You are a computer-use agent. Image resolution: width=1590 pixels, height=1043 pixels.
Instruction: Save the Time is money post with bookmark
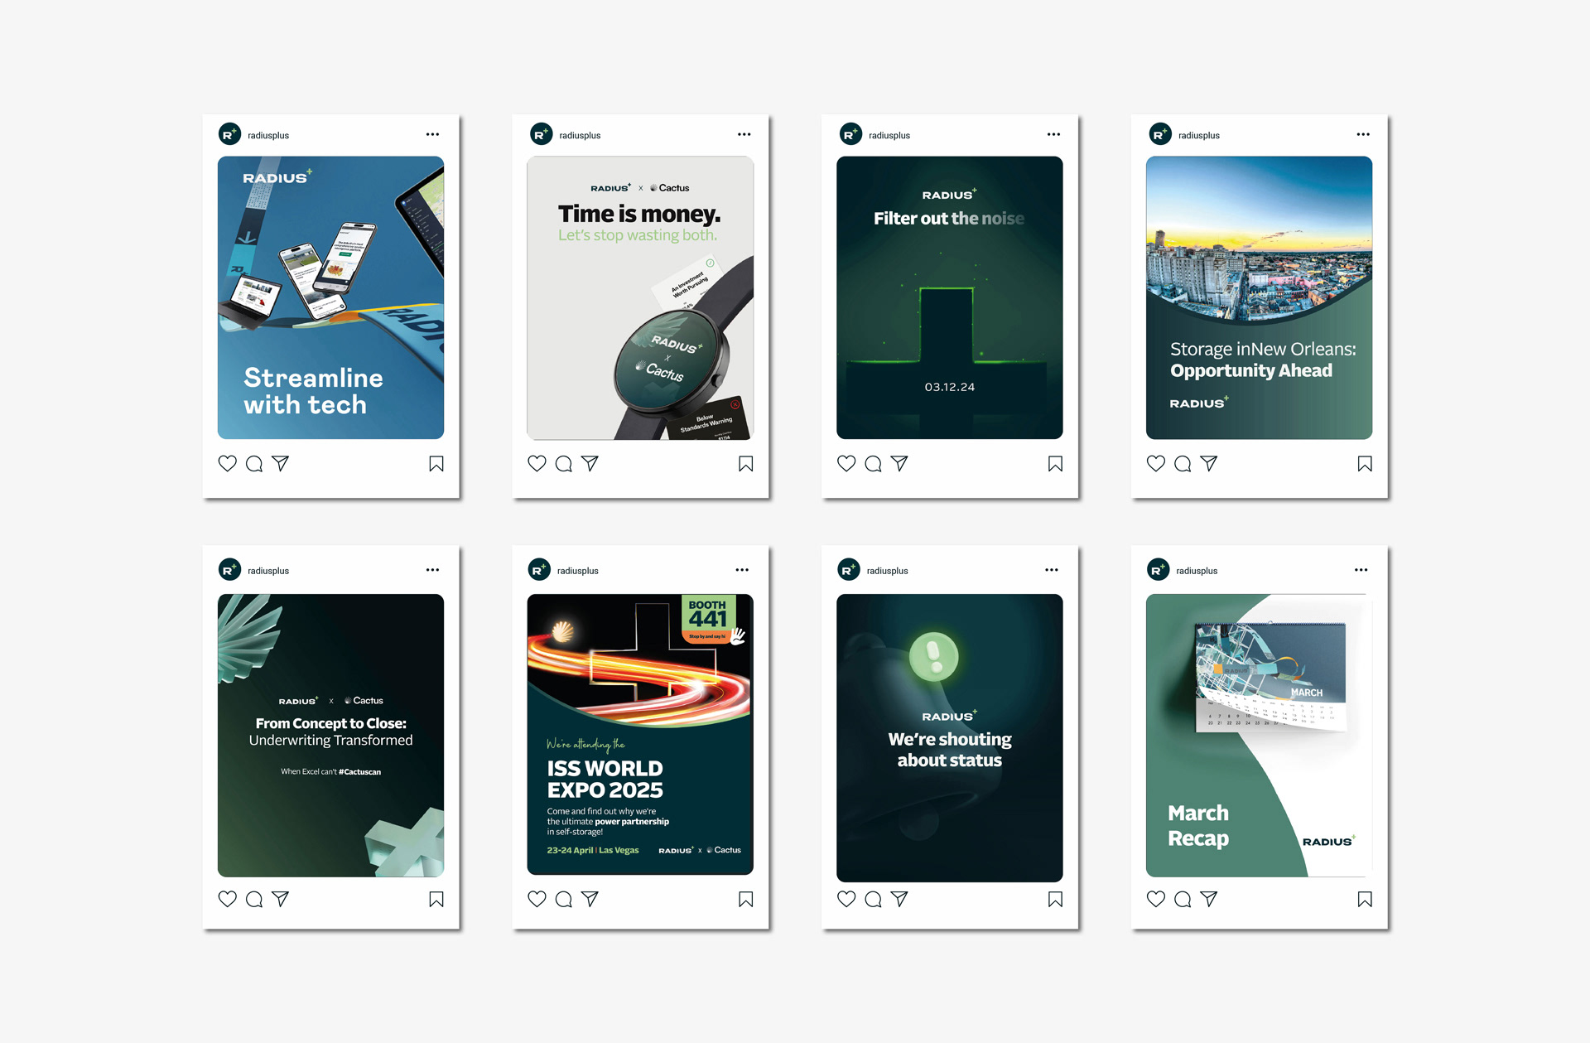[745, 464]
